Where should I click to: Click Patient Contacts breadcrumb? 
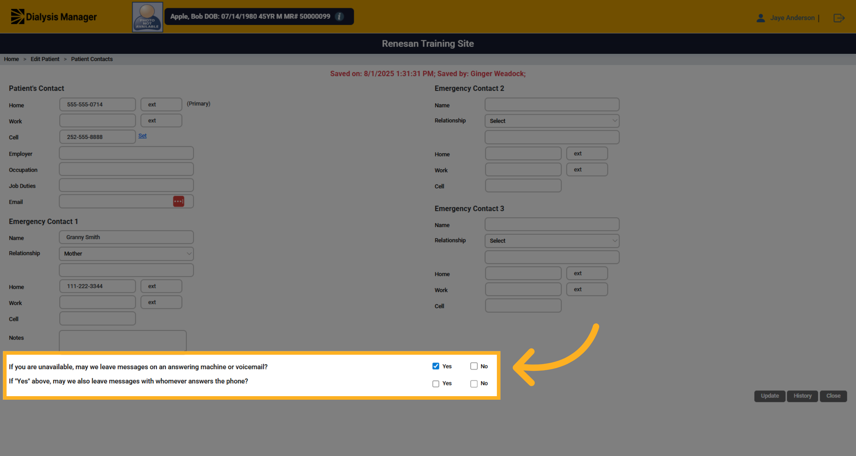pyautogui.click(x=92, y=59)
